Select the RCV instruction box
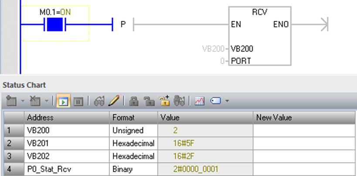357x176 pixels. [260, 36]
